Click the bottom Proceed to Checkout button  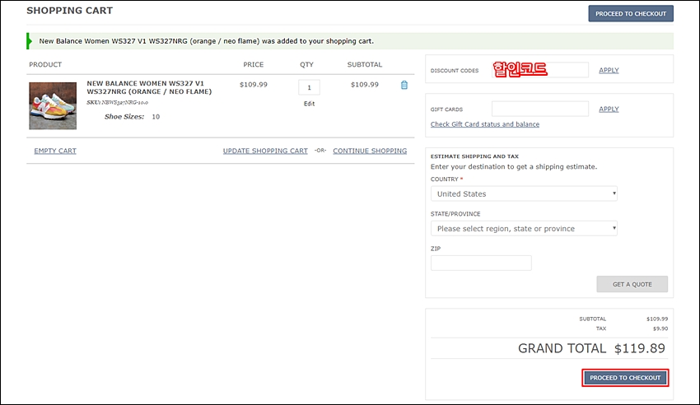click(x=625, y=378)
